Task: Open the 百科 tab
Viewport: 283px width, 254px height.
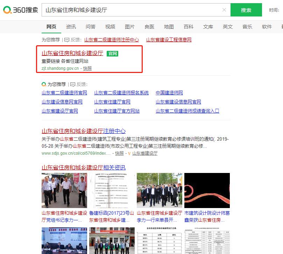Action: click(189, 27)
